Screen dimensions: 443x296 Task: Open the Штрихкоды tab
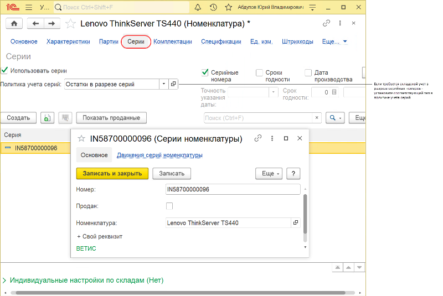pos(297,41)
